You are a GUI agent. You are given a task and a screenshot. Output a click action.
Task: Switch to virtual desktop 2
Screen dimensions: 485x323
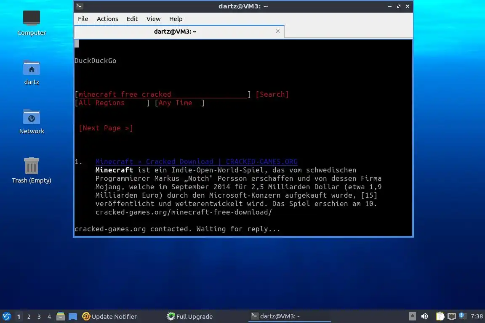click(29, 317)
